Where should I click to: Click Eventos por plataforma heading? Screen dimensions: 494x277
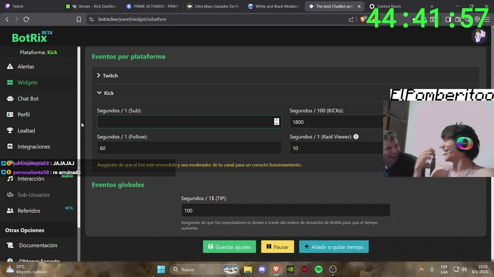(129, 57)
